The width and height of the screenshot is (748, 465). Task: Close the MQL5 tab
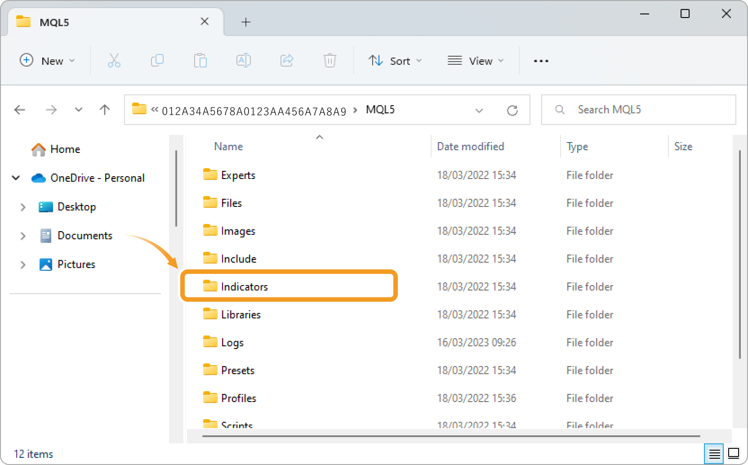[x=205, y=22]
